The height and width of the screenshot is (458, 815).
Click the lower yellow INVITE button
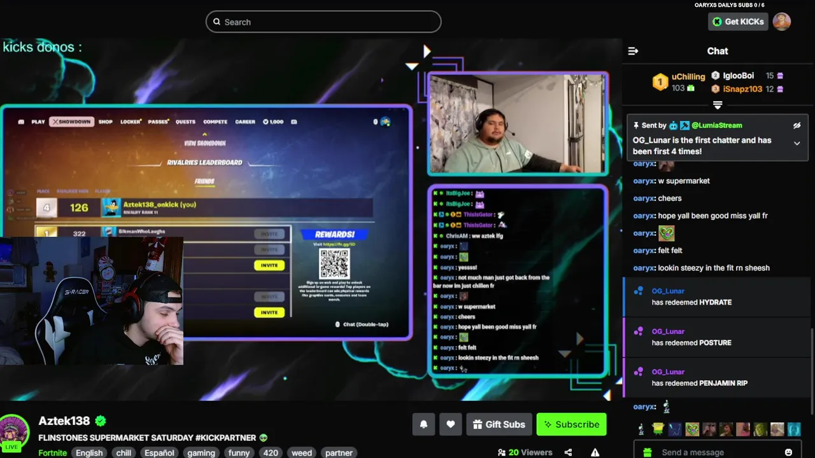pyautogui.click(x=269, y=312)
